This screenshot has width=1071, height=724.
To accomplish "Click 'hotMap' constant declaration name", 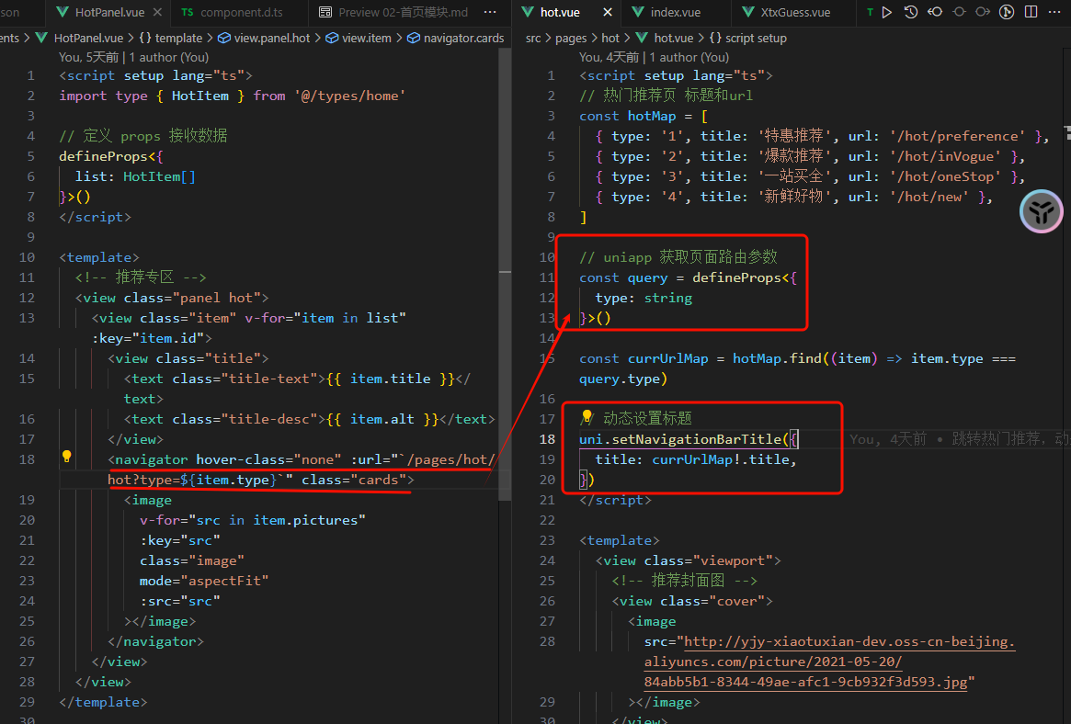I will pos(652,116).
